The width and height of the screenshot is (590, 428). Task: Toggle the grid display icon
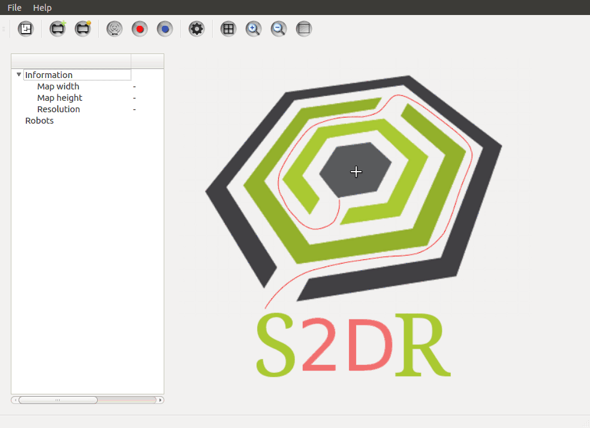[x=228, y=29]
